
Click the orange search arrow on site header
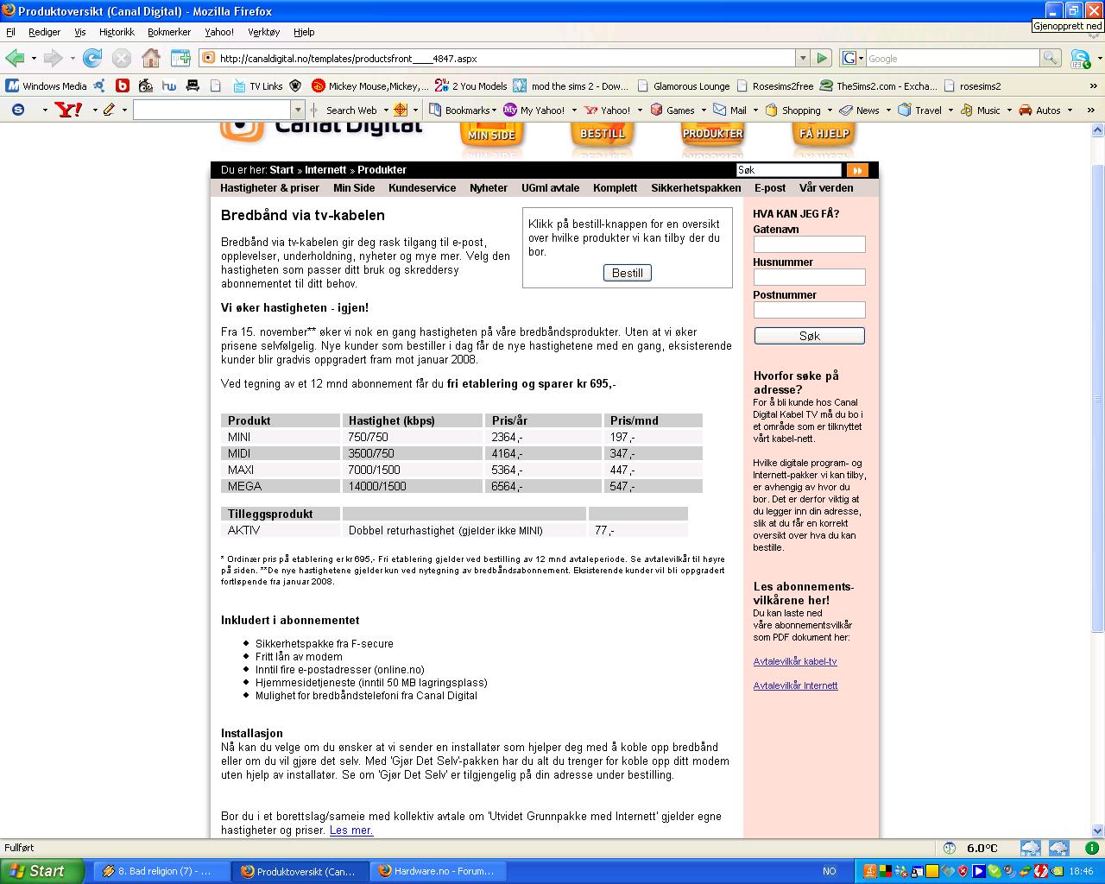pyautogui.click(x=856, y=170)
